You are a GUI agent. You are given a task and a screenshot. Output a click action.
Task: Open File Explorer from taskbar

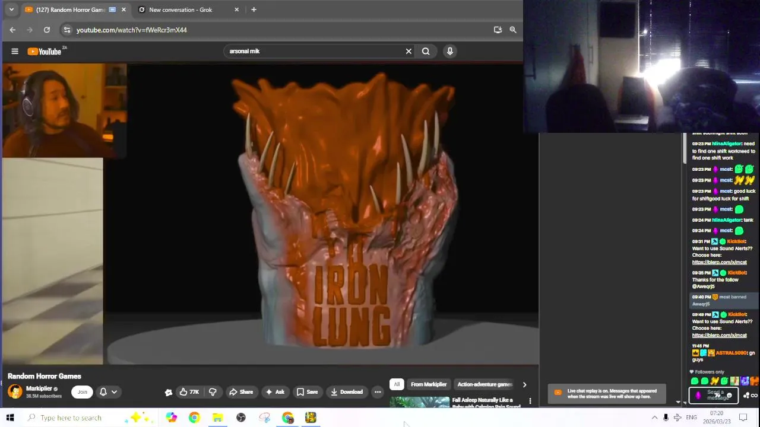click(217, 418)
